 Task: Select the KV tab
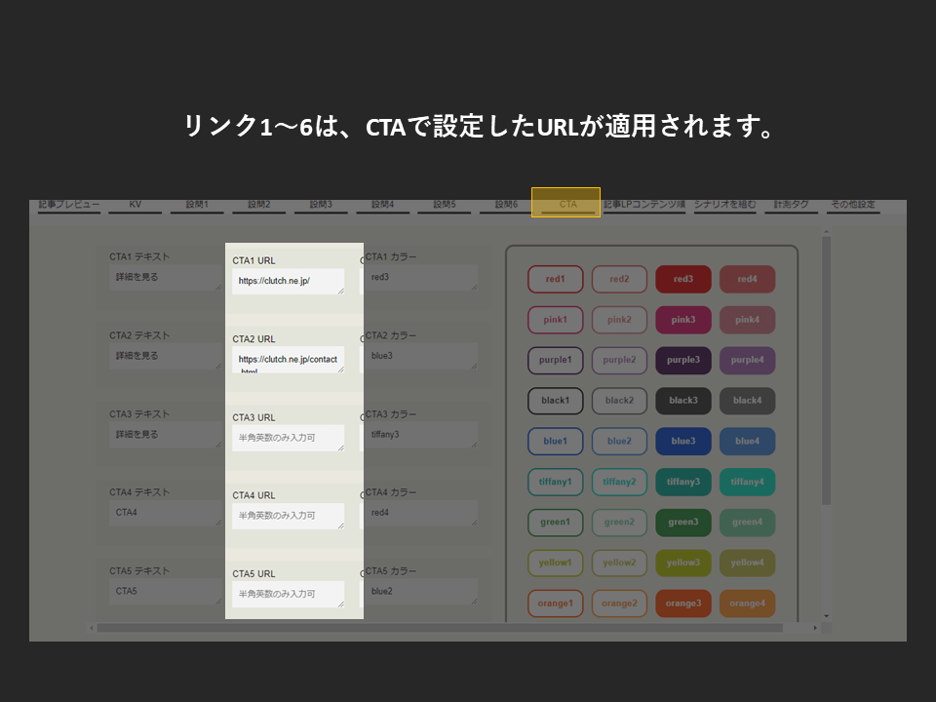tap(135, 205)
